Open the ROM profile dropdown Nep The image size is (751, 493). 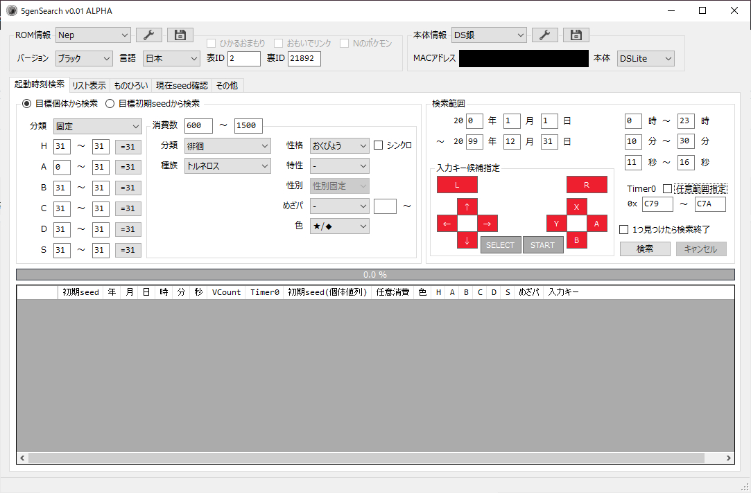93,35
